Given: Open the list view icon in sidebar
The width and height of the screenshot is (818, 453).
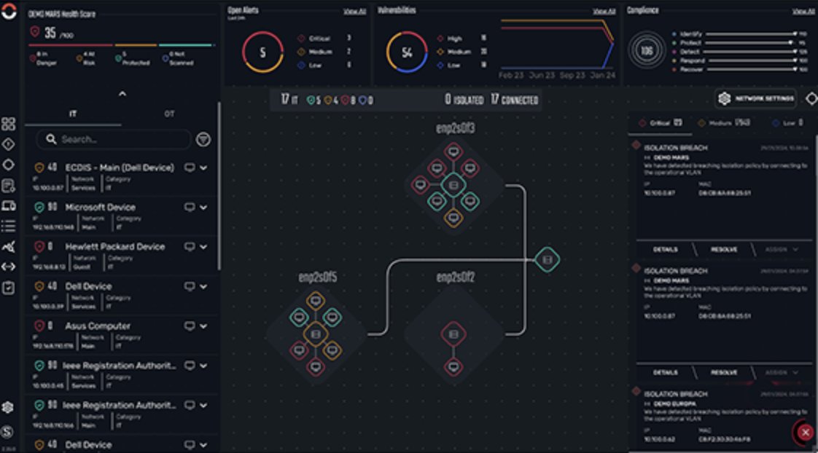Looking at the screenshot, I should [8, 226].
